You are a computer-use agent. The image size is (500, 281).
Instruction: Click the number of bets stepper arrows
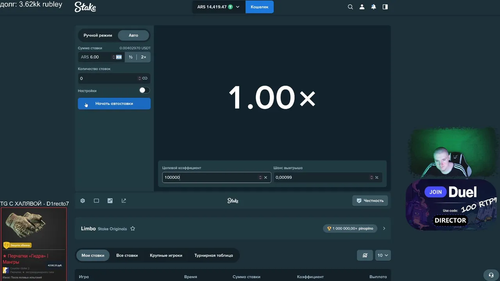coord(139,78)
